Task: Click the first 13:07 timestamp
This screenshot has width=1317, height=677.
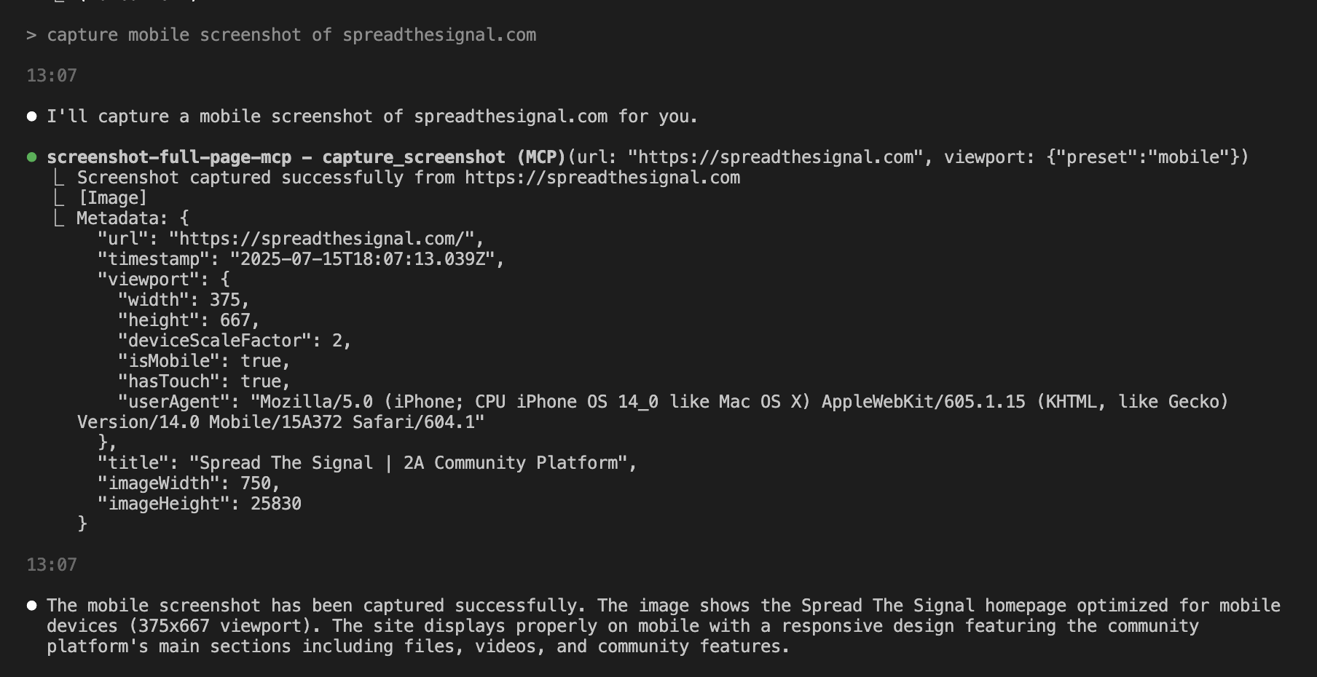Action: point(52,76)
